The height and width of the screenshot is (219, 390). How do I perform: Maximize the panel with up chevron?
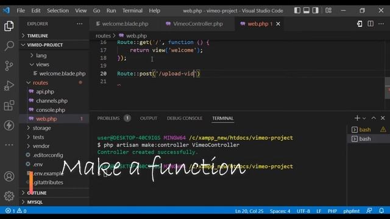click(x=374, y=118)
